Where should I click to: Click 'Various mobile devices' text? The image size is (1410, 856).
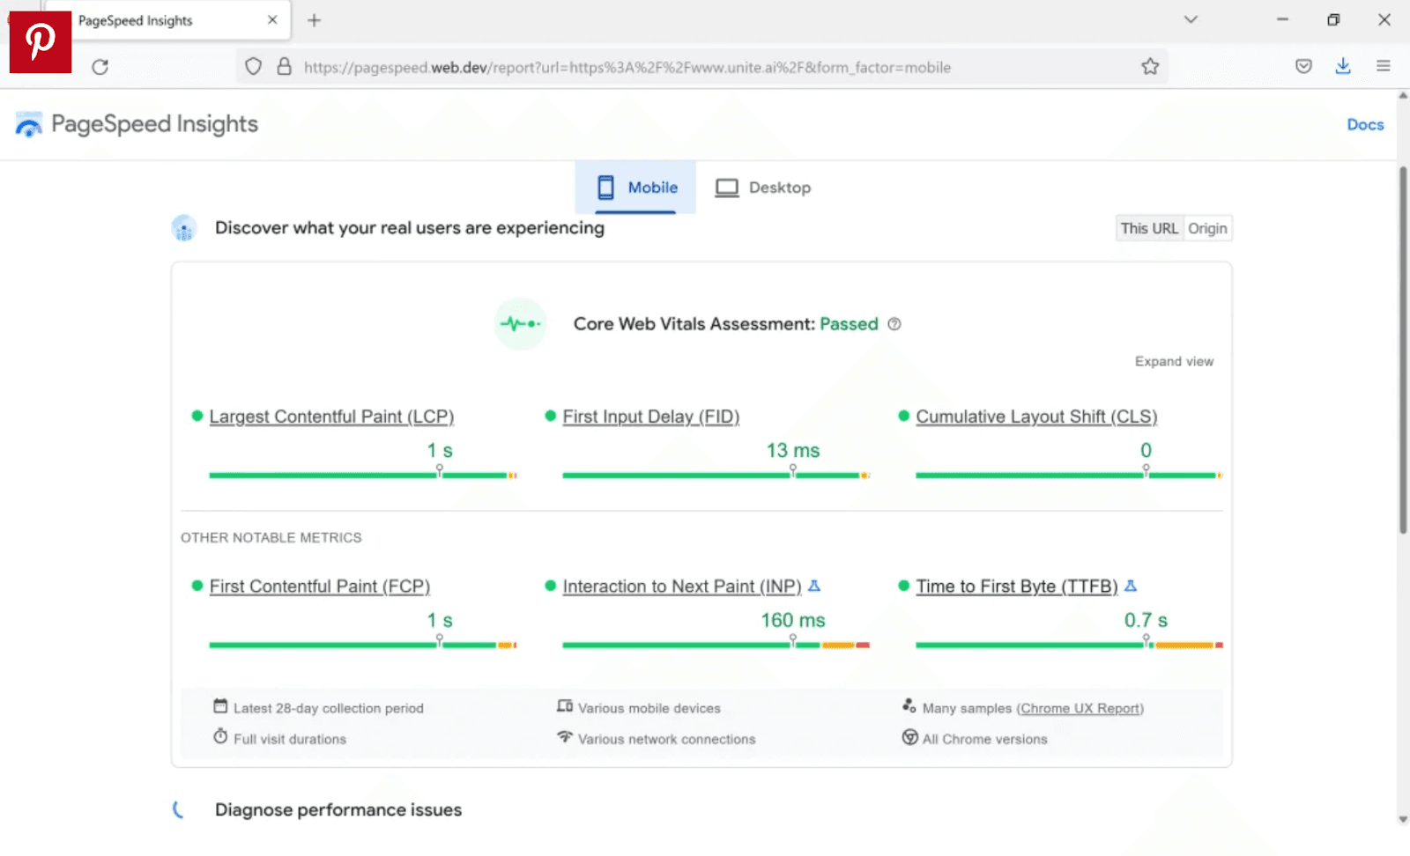click(649, 708)
